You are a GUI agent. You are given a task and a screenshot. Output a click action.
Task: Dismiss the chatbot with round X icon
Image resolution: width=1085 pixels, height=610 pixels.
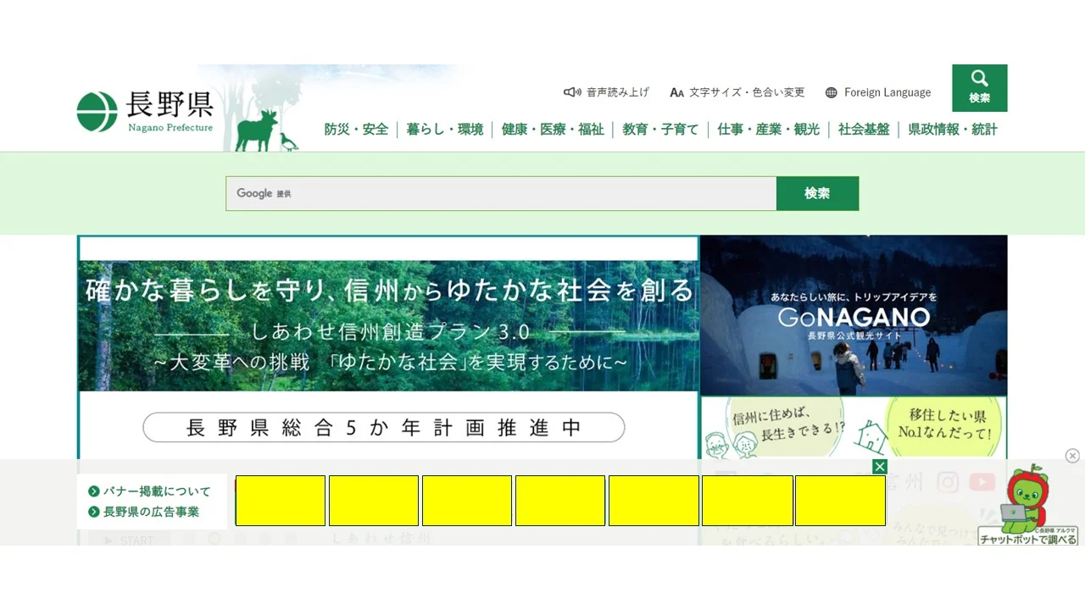[1072, 456]
